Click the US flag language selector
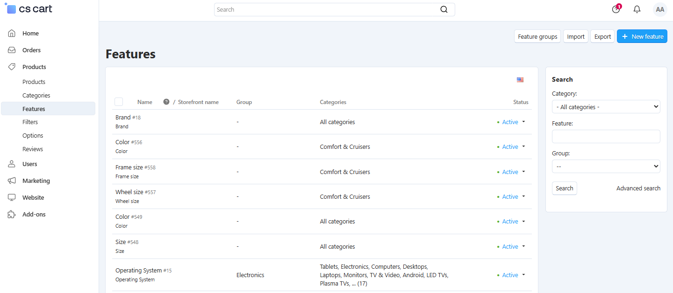673x293 pixels. point(520,80)
